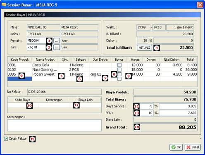Open the Pemain lookup ellipsis button
The width and height of the screenshot is (205, 155).
click(x=57, y=41)
